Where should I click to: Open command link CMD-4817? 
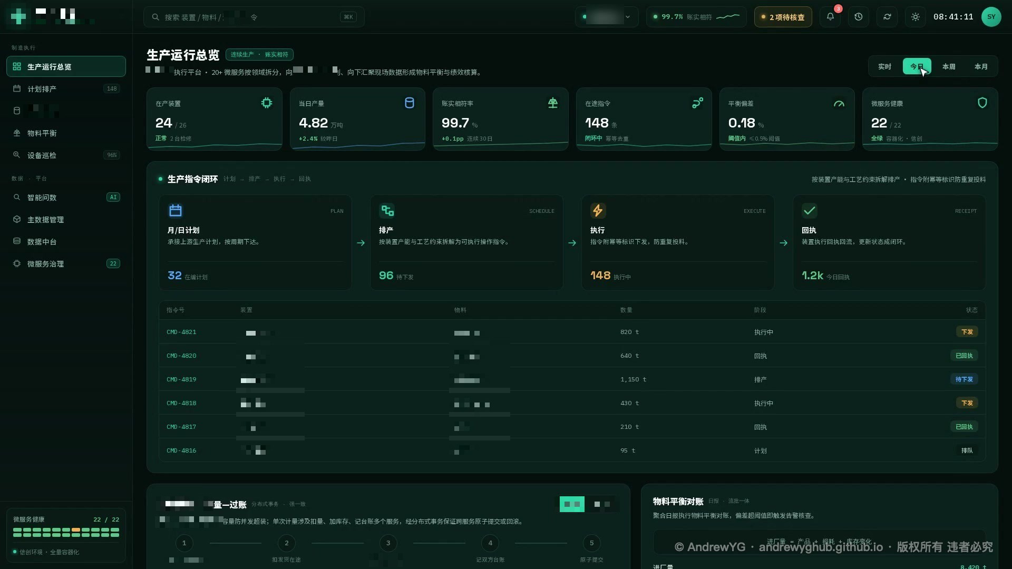pyautogui.click(x=181, y=427)
